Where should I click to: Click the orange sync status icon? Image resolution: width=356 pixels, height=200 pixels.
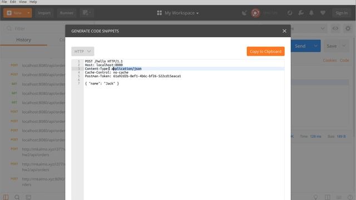255,13
